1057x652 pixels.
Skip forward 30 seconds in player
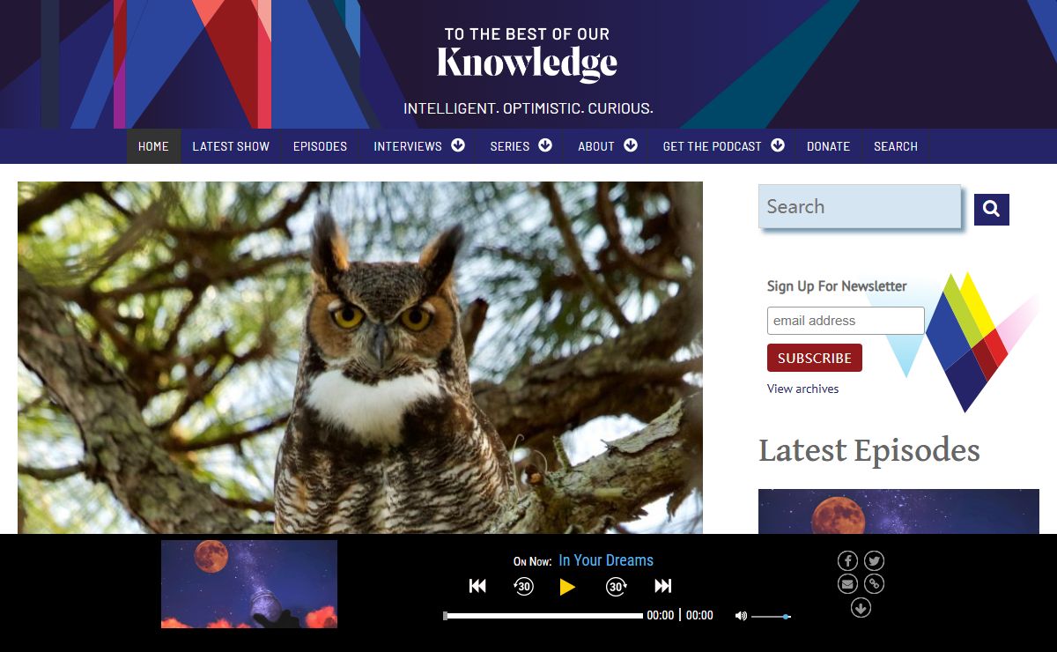click(616, 586)
